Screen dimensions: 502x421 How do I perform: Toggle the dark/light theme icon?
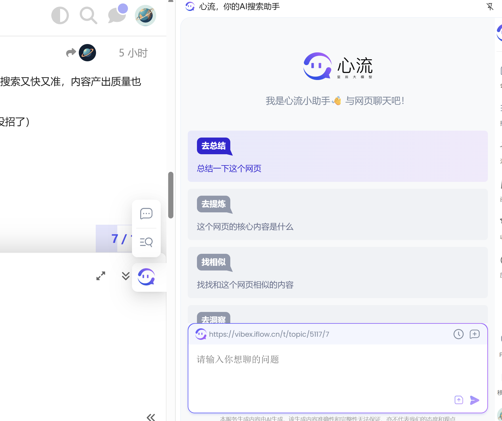pos(60,16)
